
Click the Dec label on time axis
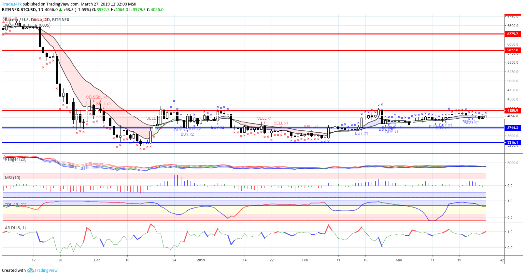[97, 260]
